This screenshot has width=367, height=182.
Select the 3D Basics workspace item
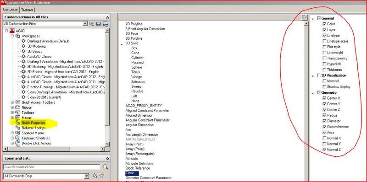pyautogui.click(x=35, y=51)
